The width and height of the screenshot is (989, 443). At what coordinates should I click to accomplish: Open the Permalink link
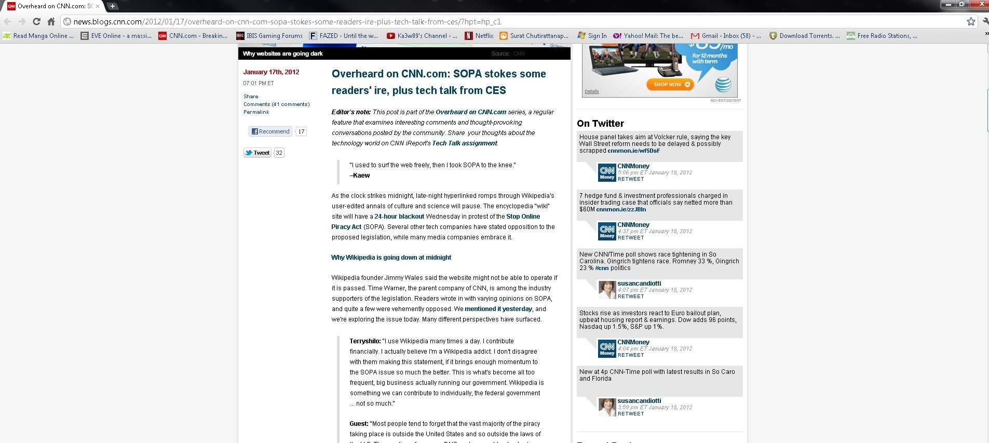coord(256,112)
